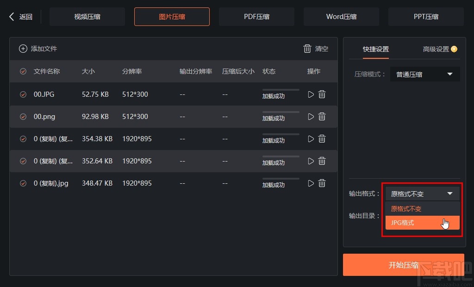Click the back arrow icon

tap(12, 17)
